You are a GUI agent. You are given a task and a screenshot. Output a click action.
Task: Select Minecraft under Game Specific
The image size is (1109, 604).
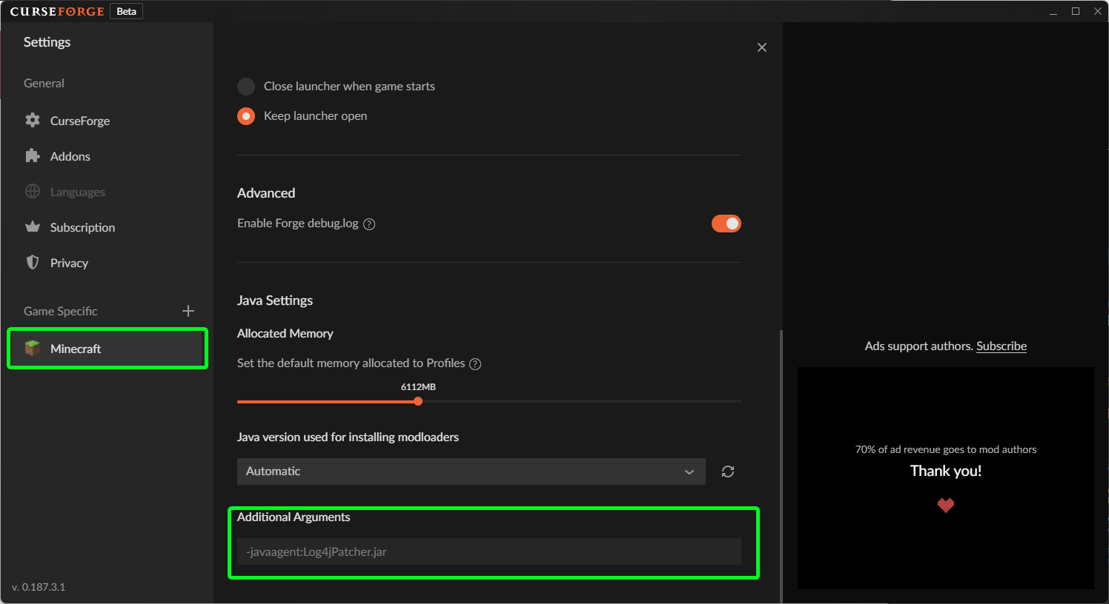point(107,349)
